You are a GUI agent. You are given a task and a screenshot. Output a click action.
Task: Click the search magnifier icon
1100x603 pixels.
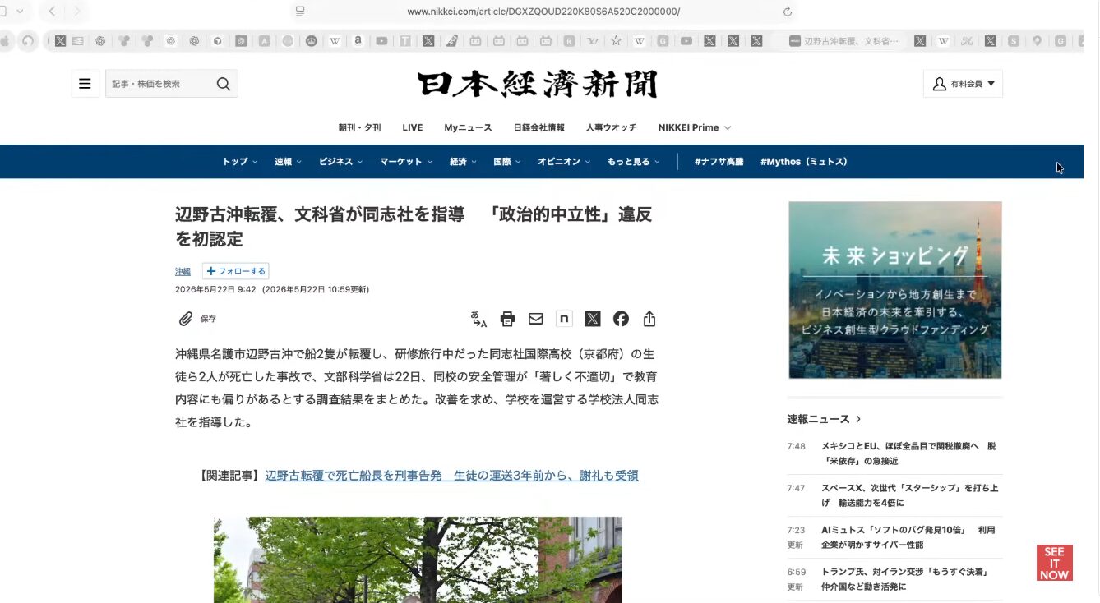click(x=223, y=84)
